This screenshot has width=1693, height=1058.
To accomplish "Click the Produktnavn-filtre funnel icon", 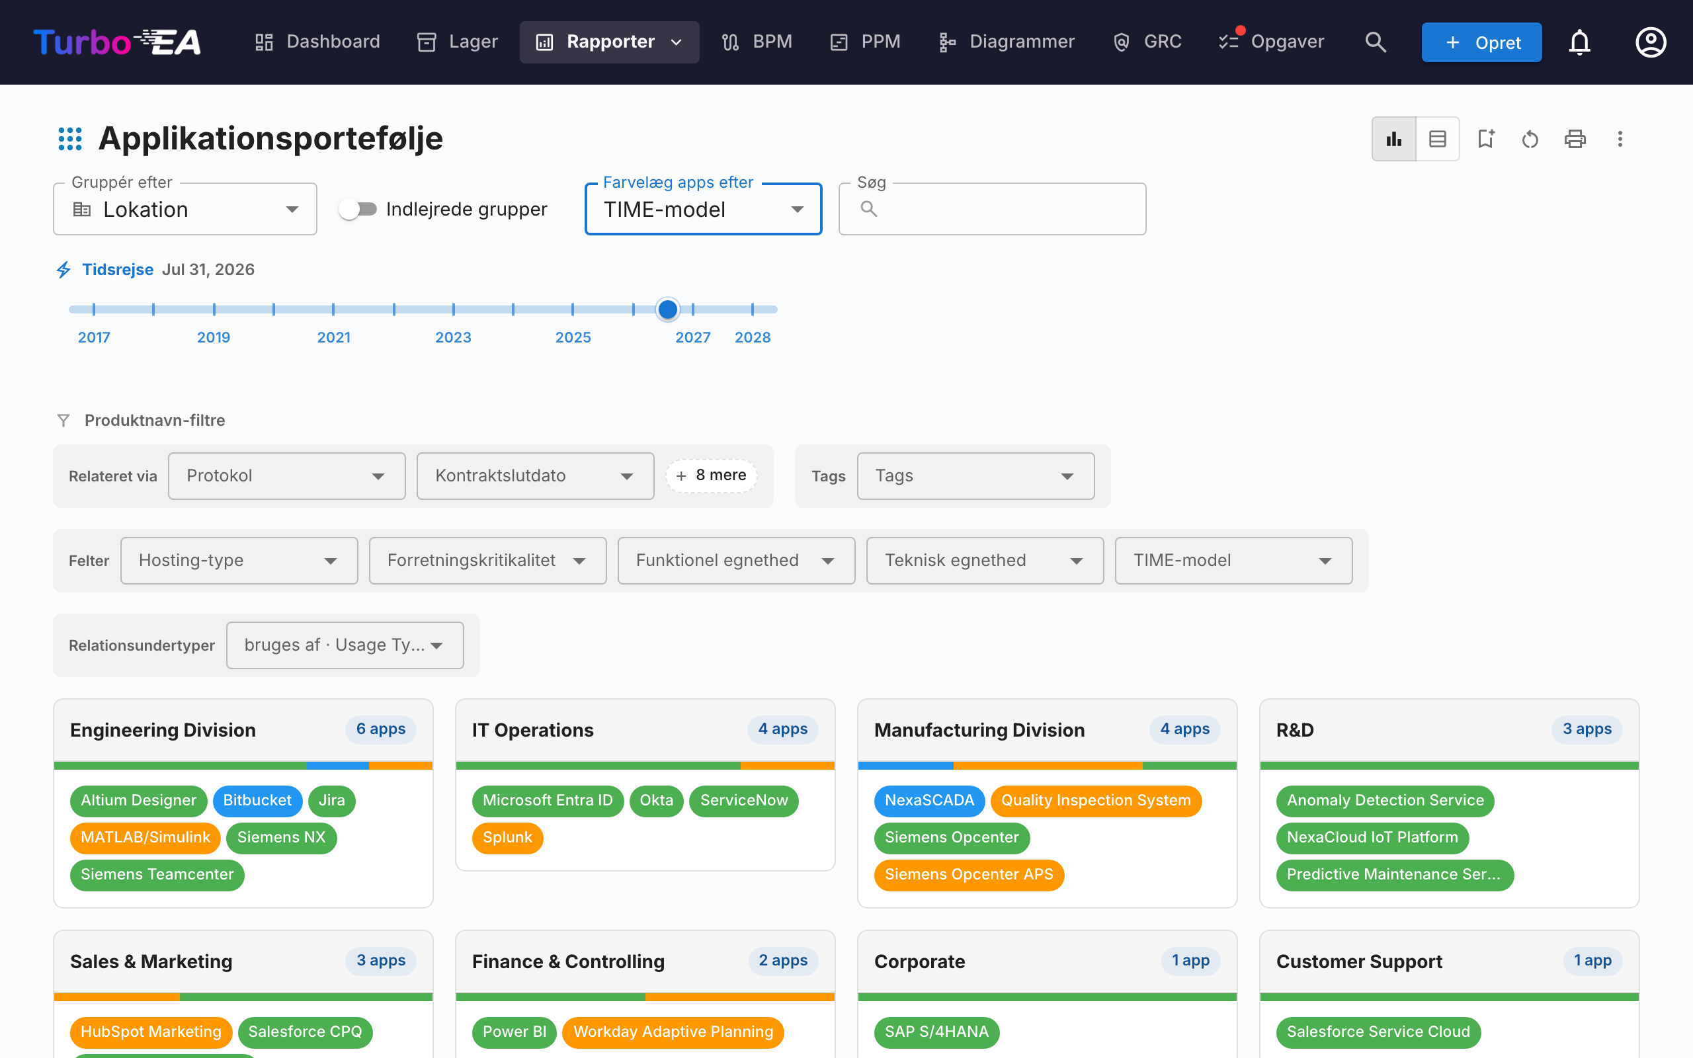I will click(x=63, y=421).
